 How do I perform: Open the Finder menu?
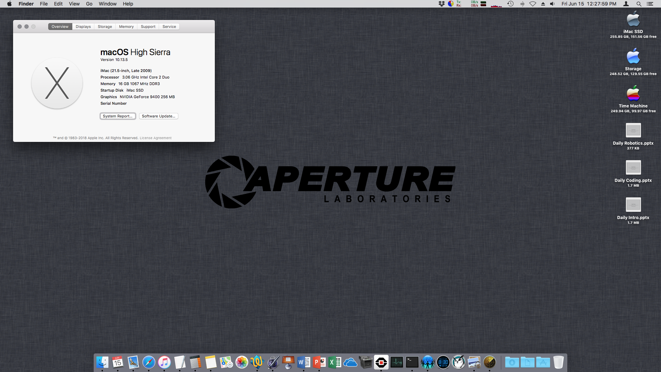(26, 4)
